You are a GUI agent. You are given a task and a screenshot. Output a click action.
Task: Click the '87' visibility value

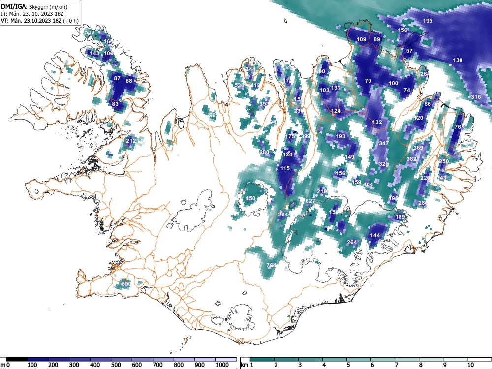pyautogui.click(x=117, y=78)
